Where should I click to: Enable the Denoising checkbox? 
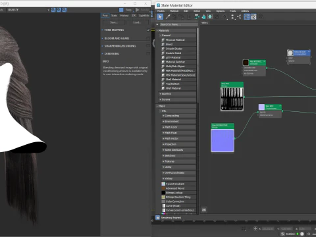coord(148,53)
